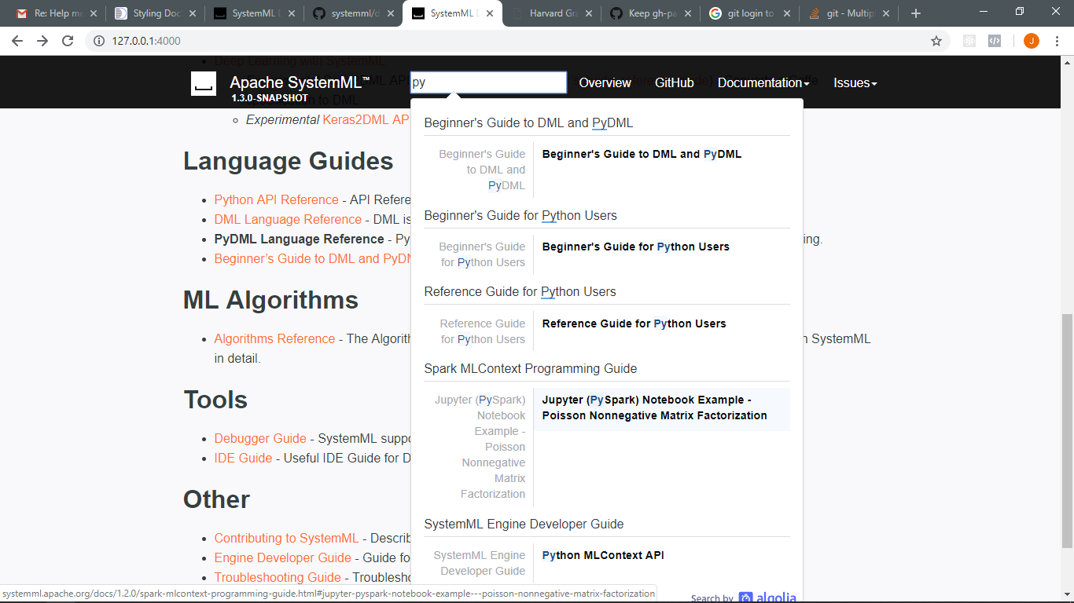Open new browser tab with plus icon

915,13
